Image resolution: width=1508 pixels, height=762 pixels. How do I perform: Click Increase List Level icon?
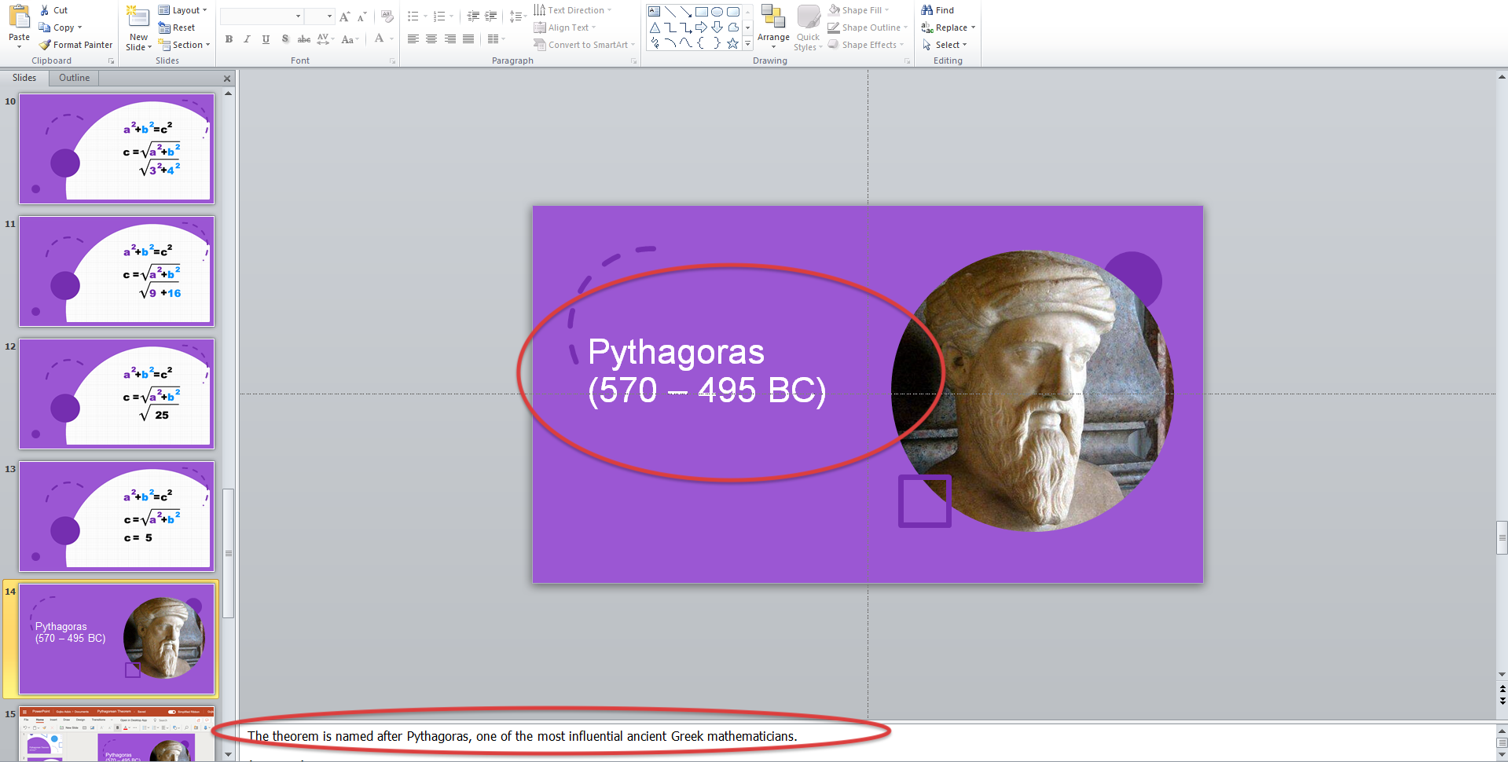491,16
